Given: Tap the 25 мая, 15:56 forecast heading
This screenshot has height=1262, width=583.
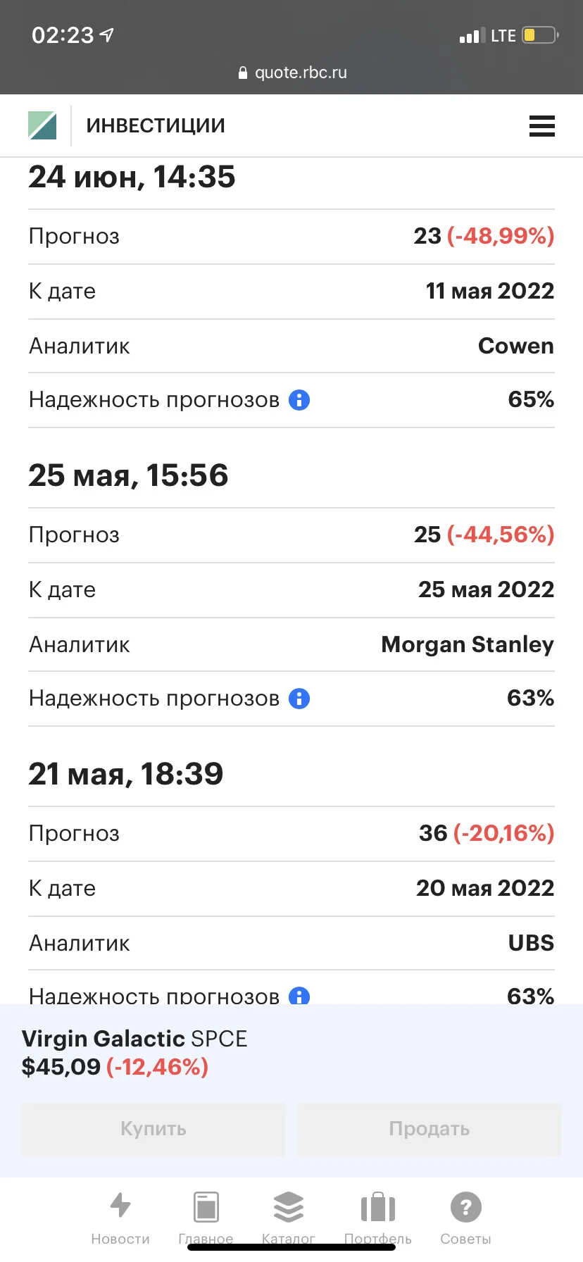Looking at the screenshot, I should point(128,475).
